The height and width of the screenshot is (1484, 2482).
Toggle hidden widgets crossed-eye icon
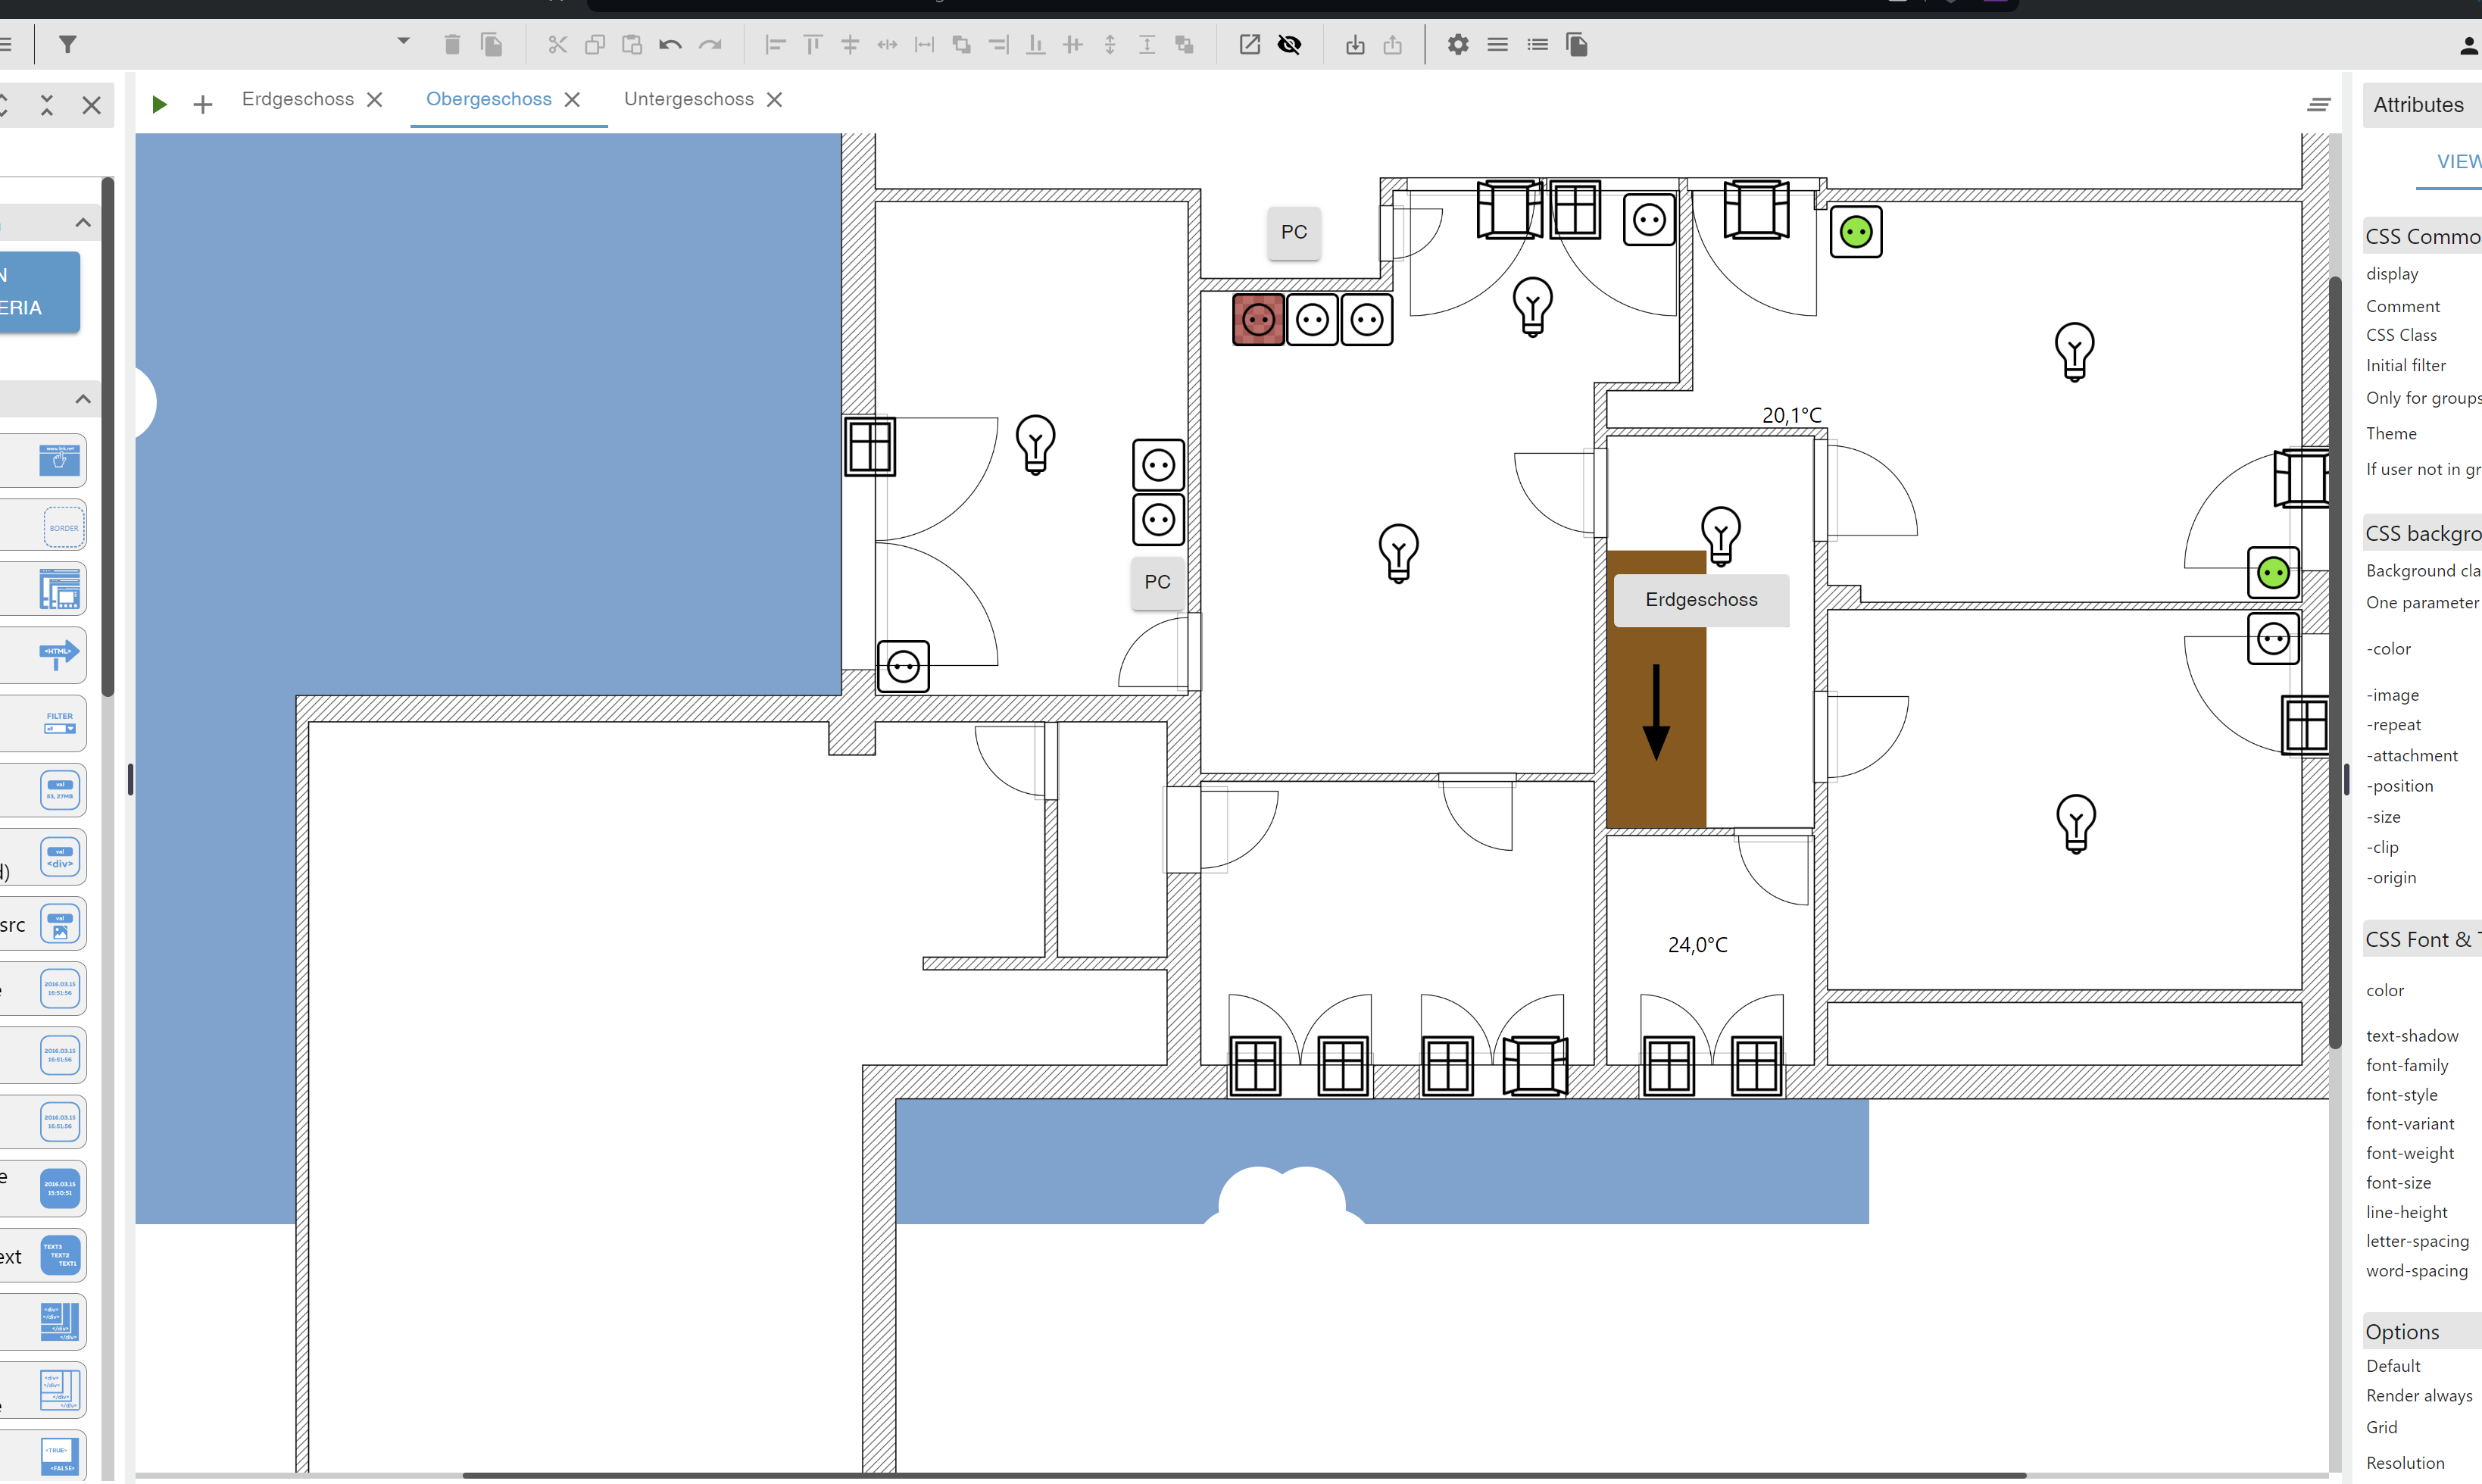click(x=1290, y=44)
